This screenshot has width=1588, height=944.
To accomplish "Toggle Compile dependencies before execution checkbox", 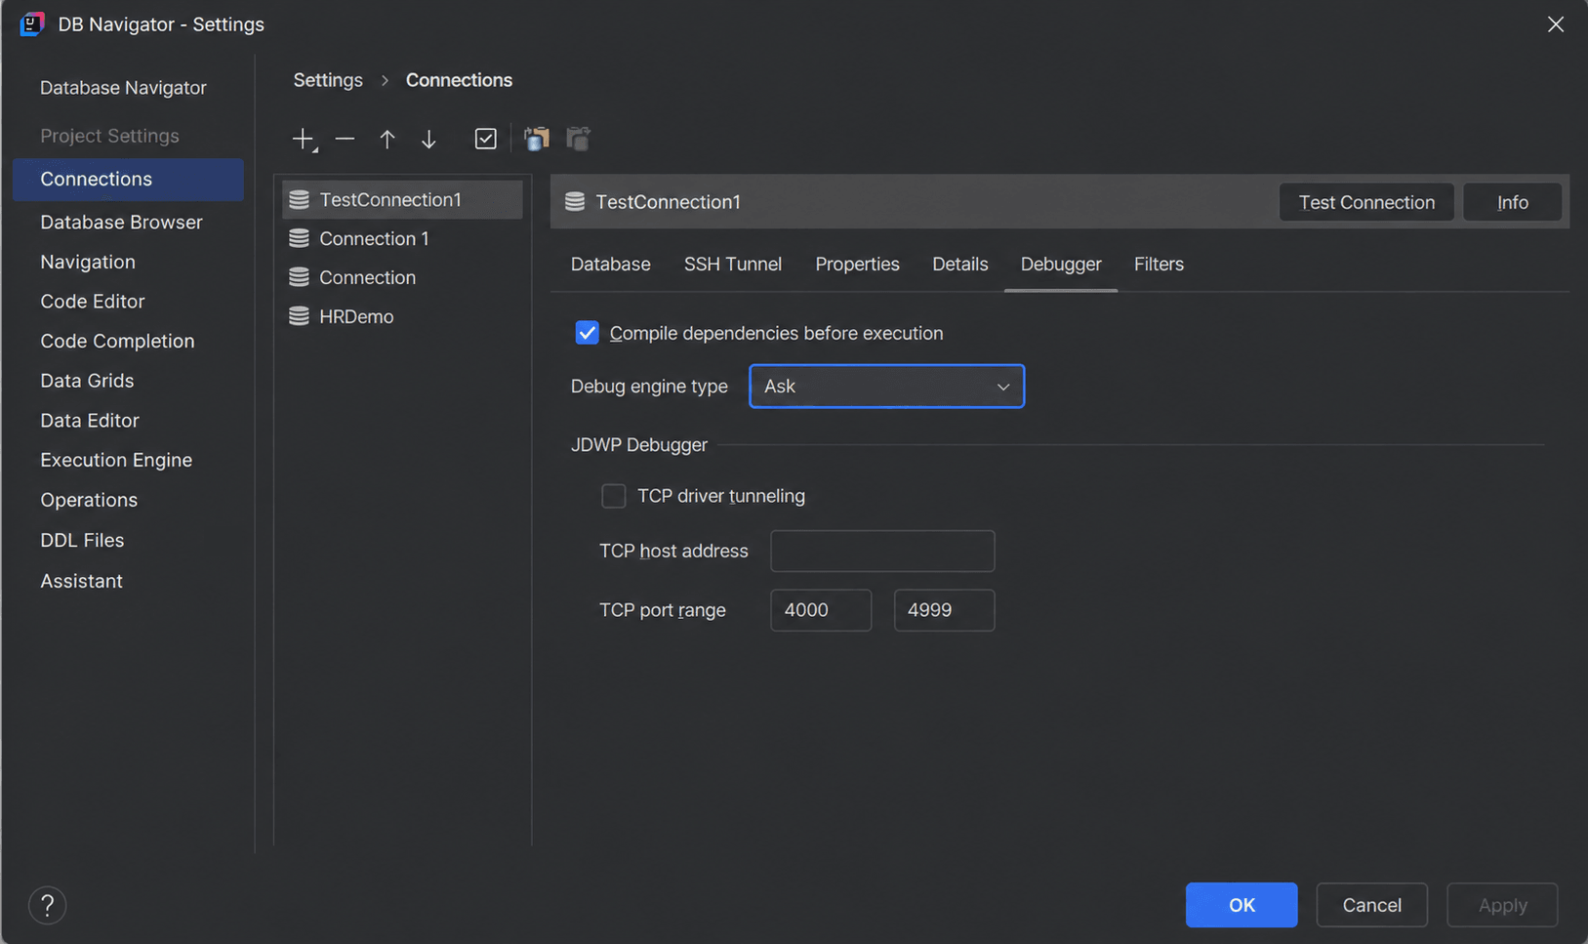I will [587, 333].
